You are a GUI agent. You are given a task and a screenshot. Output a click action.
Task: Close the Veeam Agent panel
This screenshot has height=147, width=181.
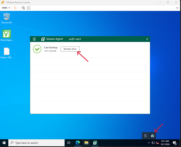[147, 39]
